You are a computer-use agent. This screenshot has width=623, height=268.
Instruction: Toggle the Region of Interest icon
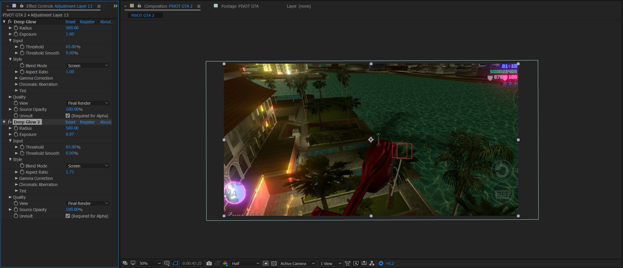266,263
